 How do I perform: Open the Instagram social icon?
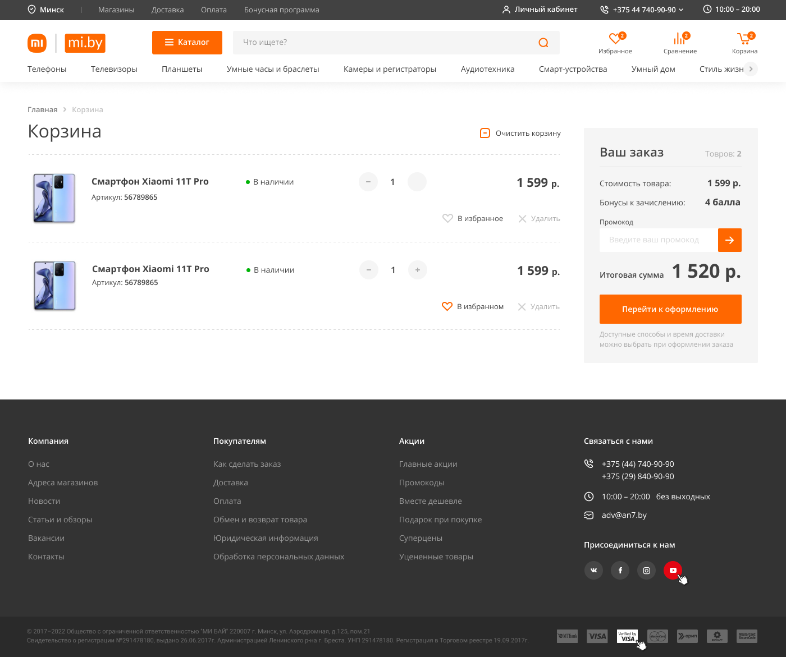click(x=646, y=570)
